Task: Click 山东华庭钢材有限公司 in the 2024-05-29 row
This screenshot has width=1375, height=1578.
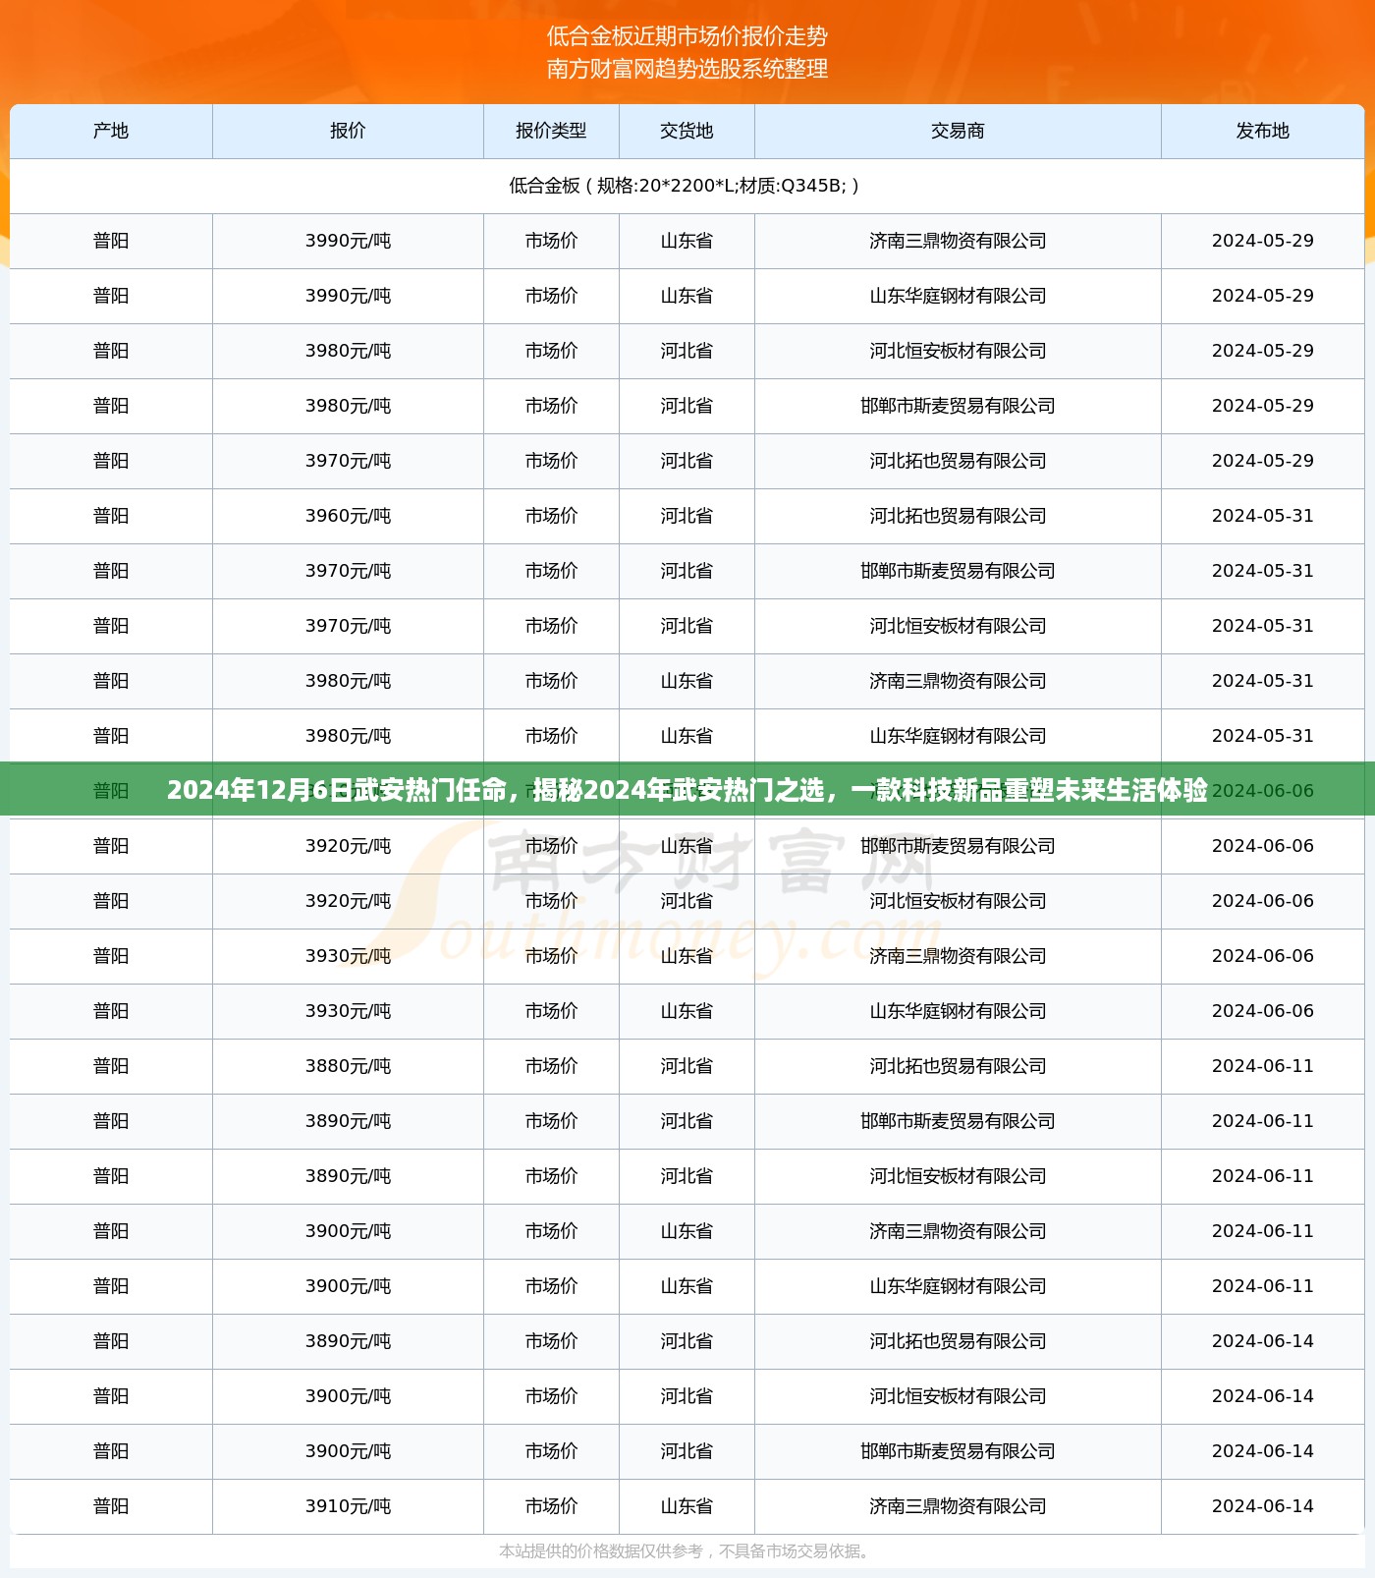Action: (958, 296)
